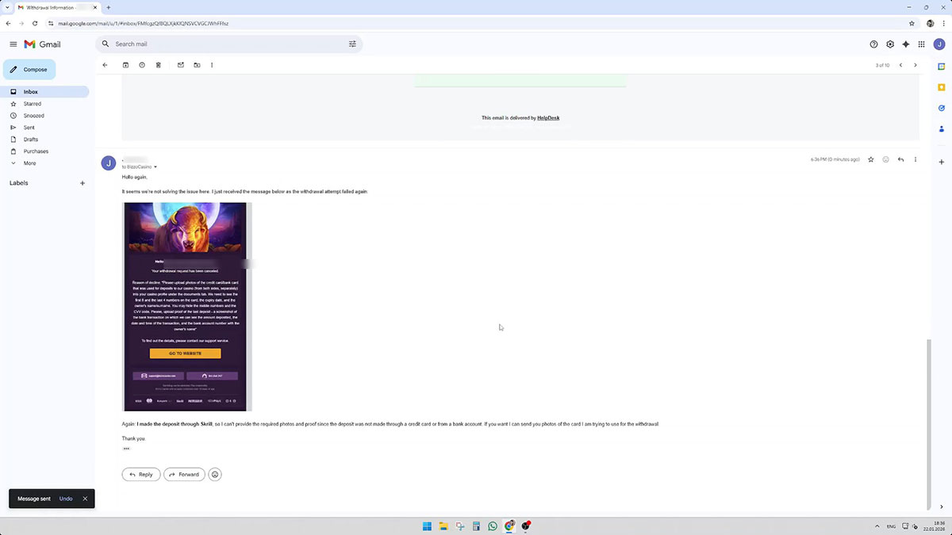Archive this email conversation
The image size is (952, 535).
pos(125,65)
